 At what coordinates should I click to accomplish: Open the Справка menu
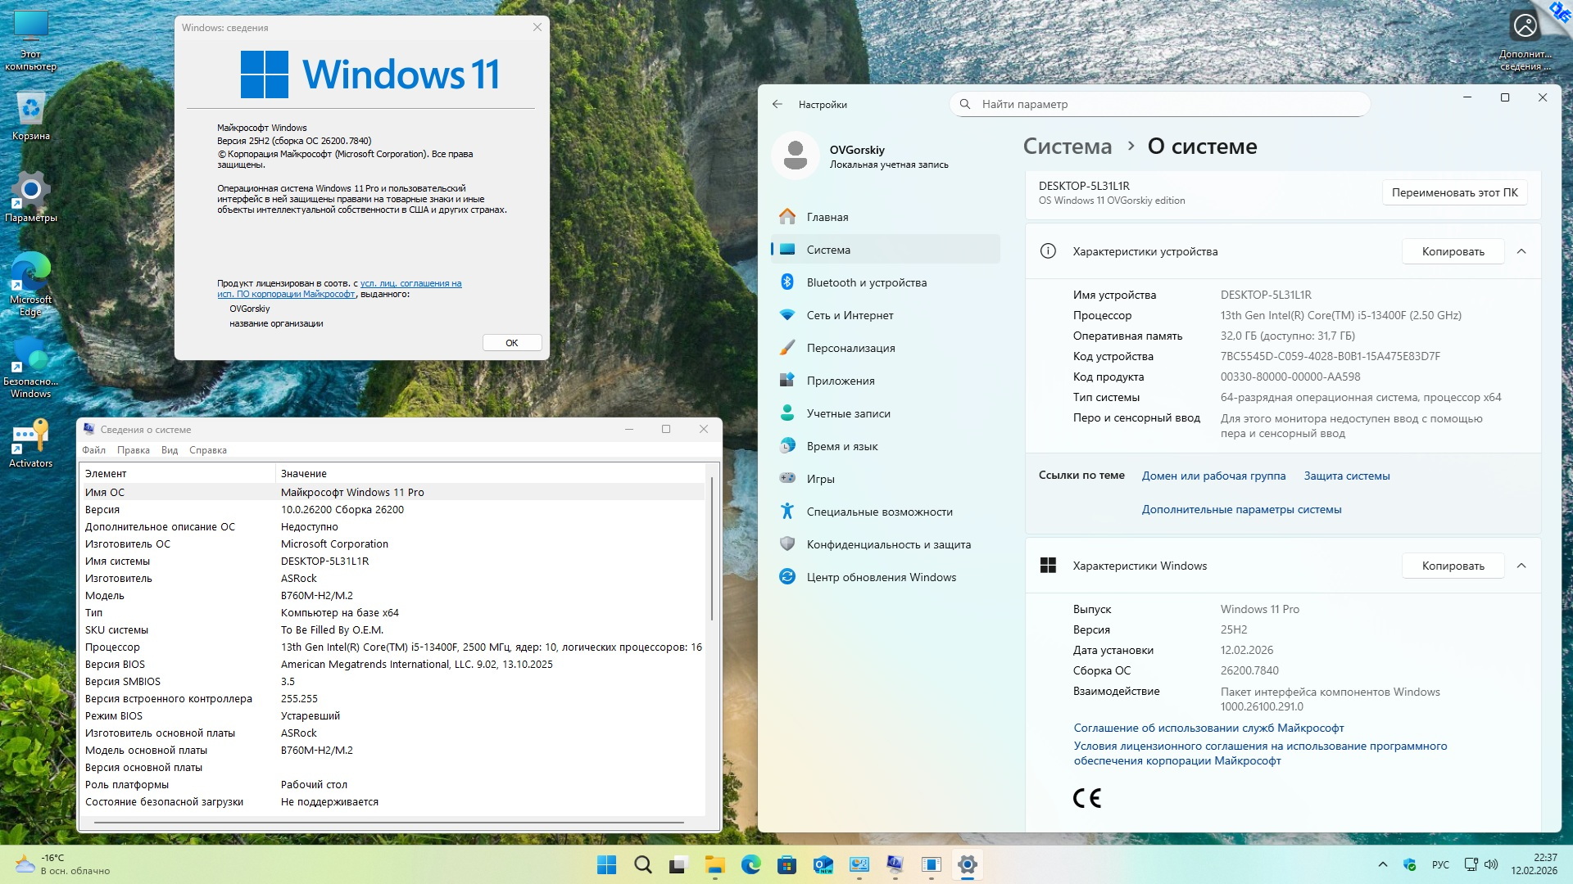click(207, 450)
